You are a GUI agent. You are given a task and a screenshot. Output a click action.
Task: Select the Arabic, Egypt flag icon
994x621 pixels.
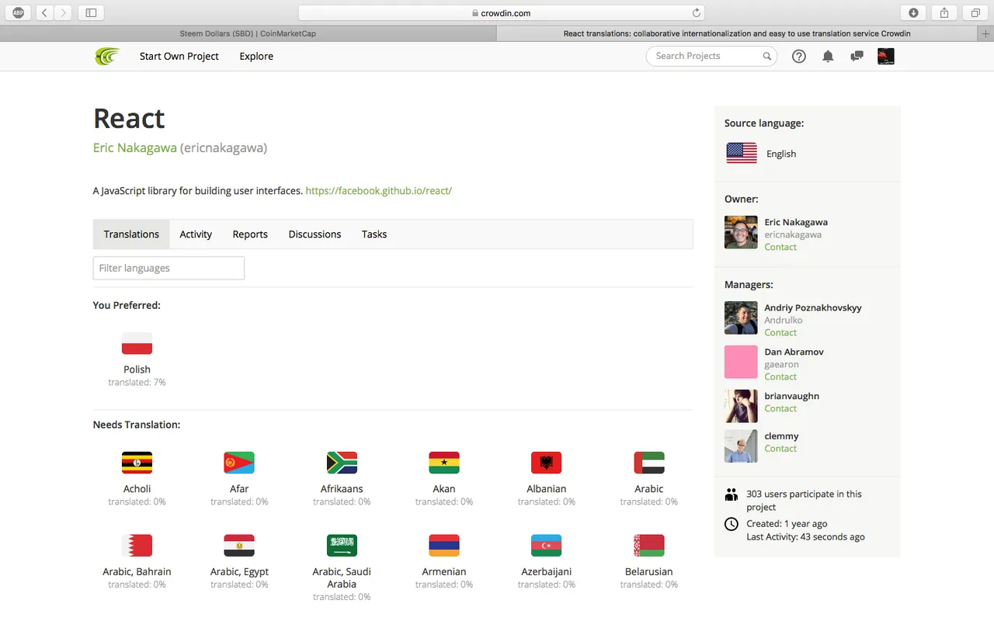pos(239,545)
